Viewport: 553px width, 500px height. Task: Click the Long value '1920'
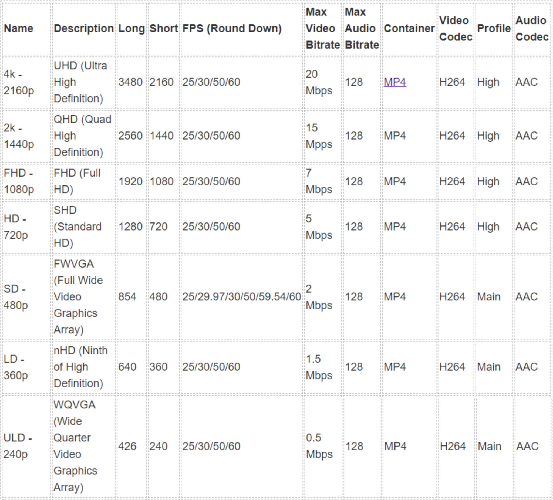coord(130,181)
